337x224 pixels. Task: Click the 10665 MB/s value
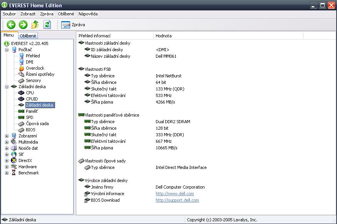tap(166, 148)
